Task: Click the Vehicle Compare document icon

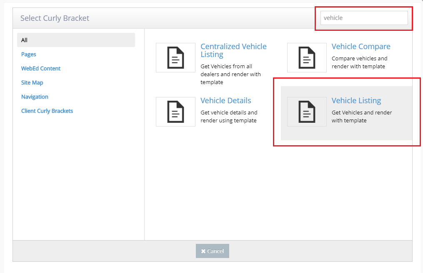Action: click(x=307, y=57)
